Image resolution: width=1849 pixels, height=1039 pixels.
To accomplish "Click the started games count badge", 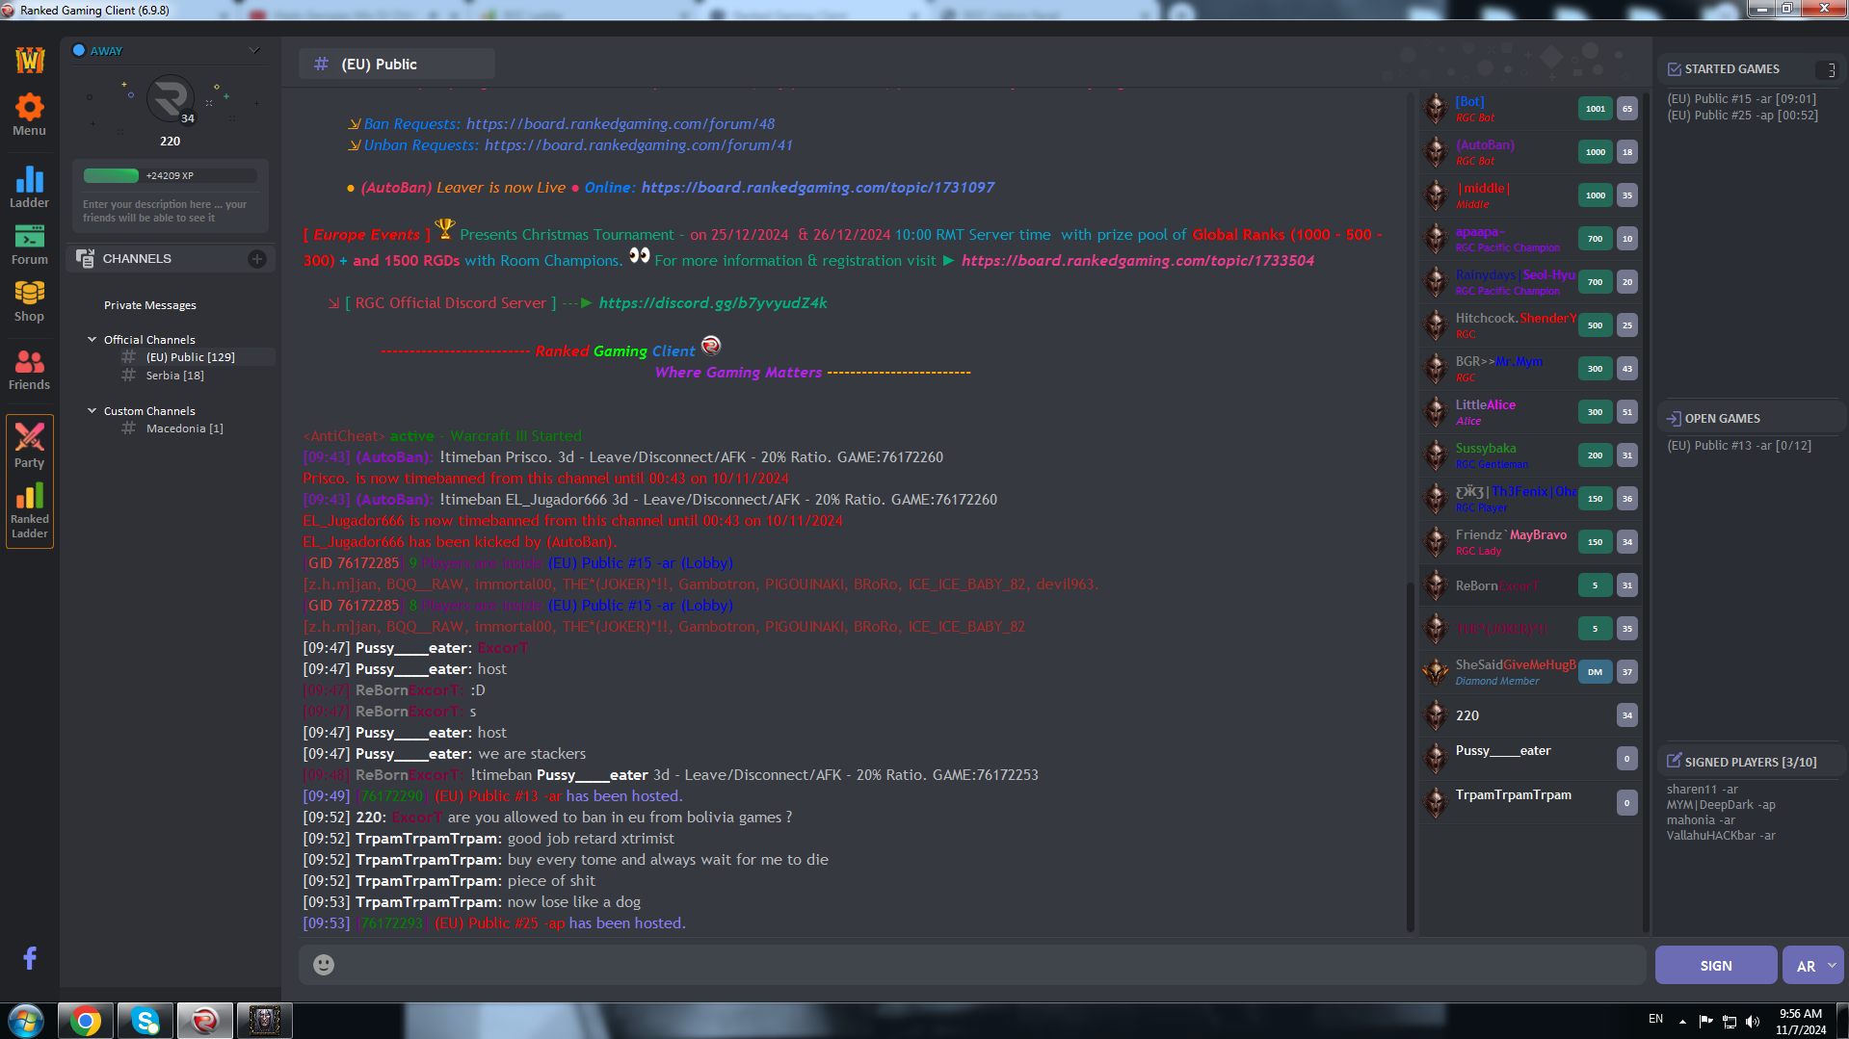I will click(1827, 69).
